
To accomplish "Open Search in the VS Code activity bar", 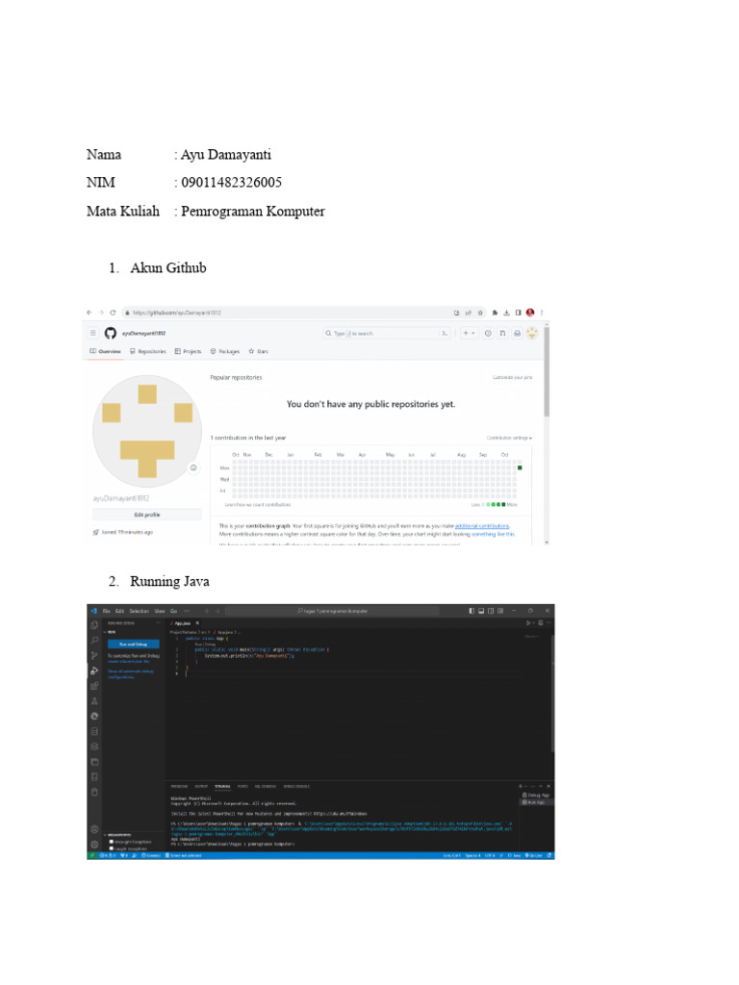I will [x=94, y=640].
